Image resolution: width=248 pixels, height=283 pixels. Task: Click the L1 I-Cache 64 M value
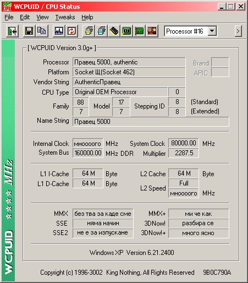point(88,173)
